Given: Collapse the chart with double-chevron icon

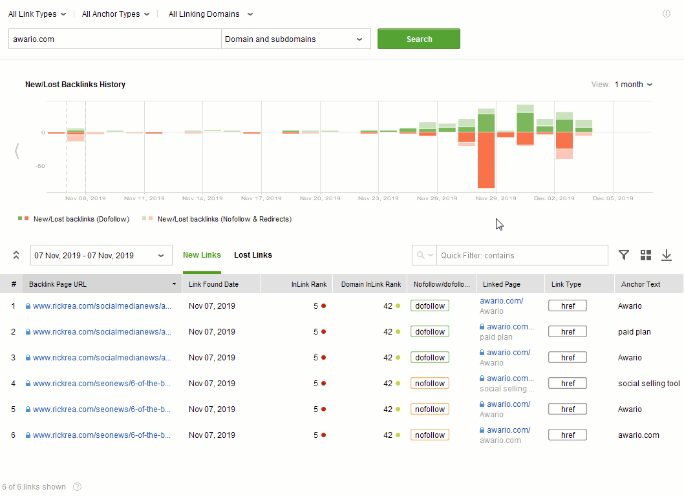Looking at the screenshot, I should (x=16, y=255).
